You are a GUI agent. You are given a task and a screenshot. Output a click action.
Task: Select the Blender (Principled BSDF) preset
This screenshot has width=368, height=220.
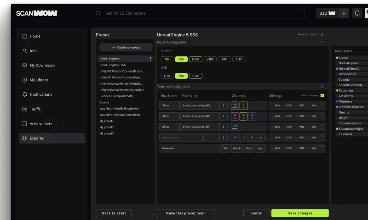point(116,96)
